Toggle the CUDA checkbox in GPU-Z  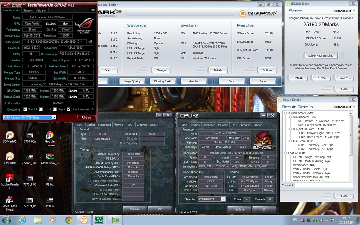(41, 109)
